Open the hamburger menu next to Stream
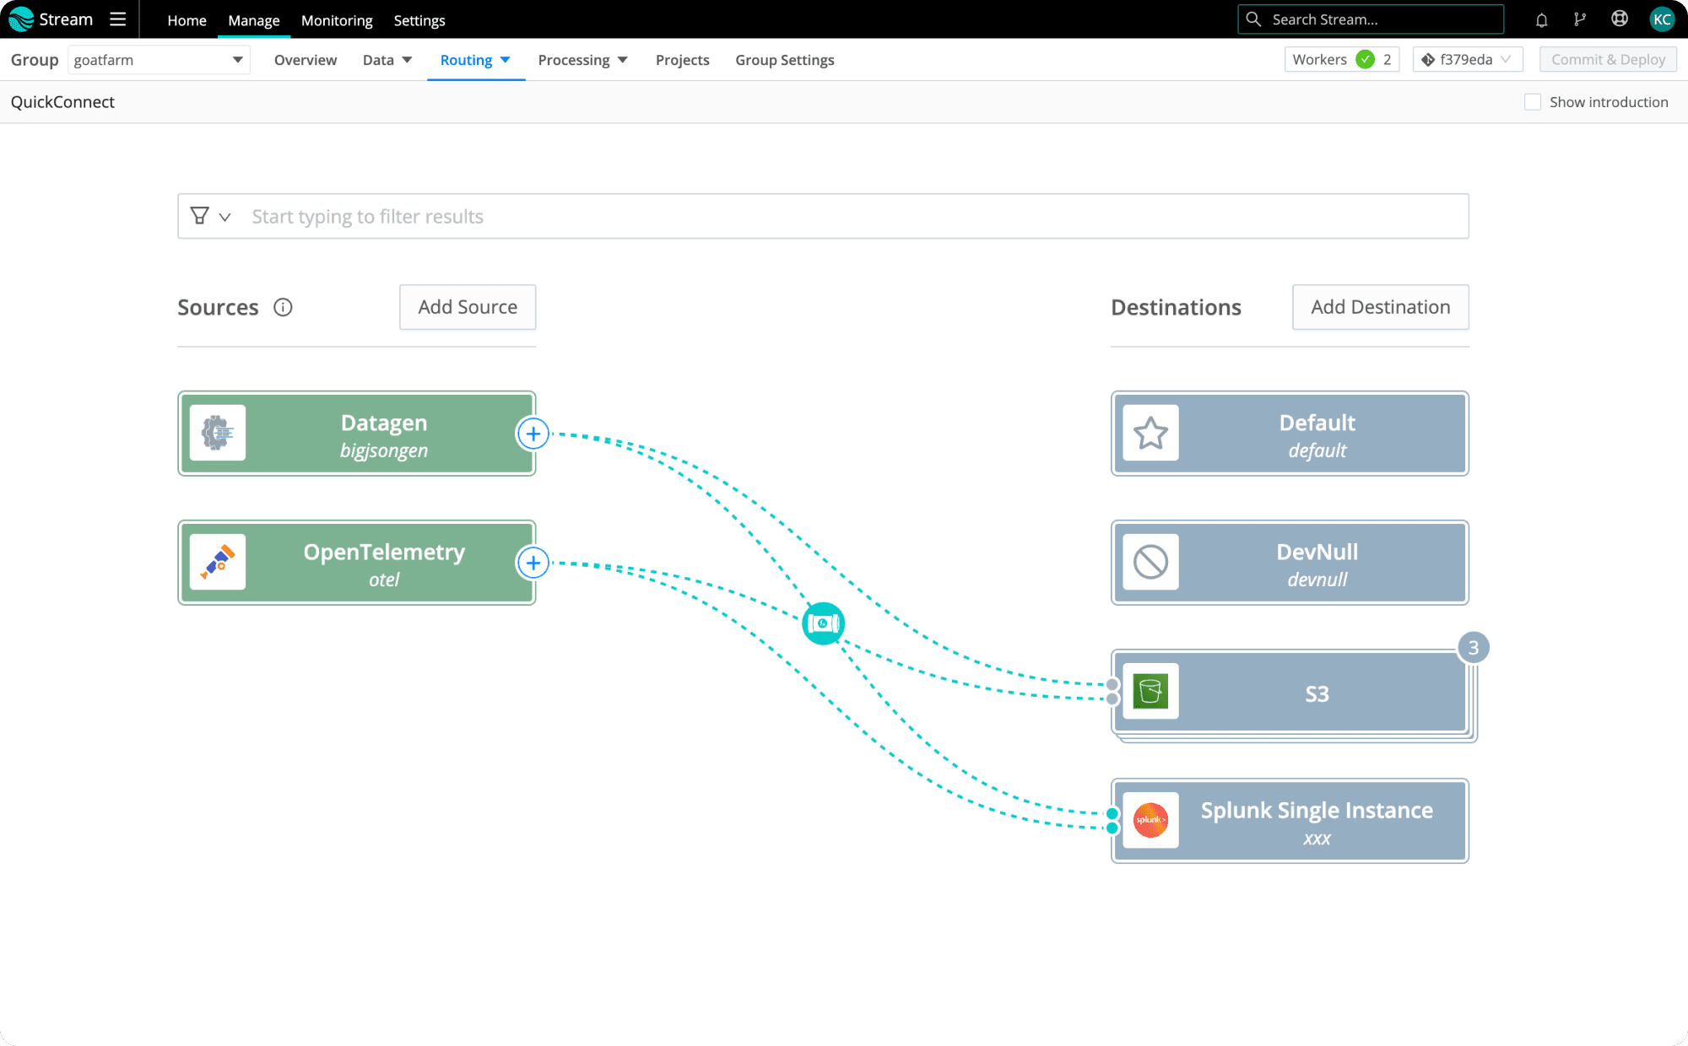The height and width of the screenshot is (1046, 1688). click(x=118, y=19)
